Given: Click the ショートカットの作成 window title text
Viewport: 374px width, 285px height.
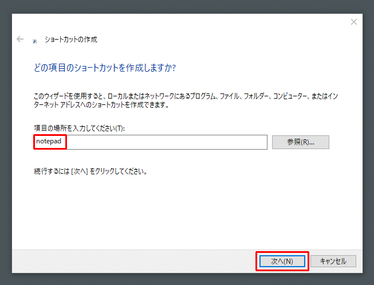Looking at the screenshot, I should click(x=71, y=40).
